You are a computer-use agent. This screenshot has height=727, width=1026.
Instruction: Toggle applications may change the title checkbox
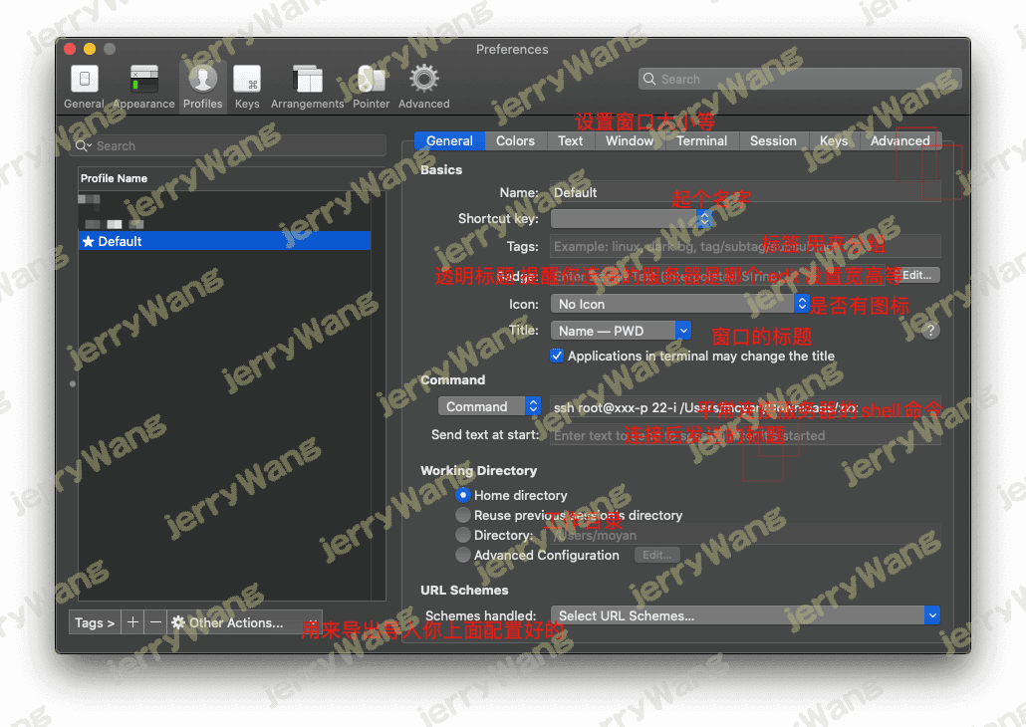[557, 356]
